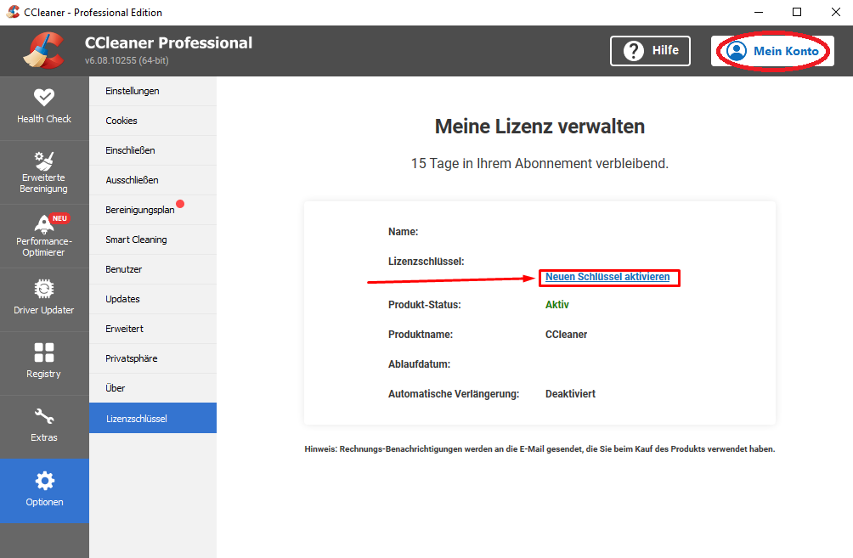
Task: Open the Über about page
Action: (153, 388)
